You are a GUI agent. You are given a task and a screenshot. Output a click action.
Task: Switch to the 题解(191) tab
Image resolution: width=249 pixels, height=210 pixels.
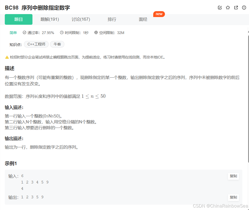click(x=50, y=19)
